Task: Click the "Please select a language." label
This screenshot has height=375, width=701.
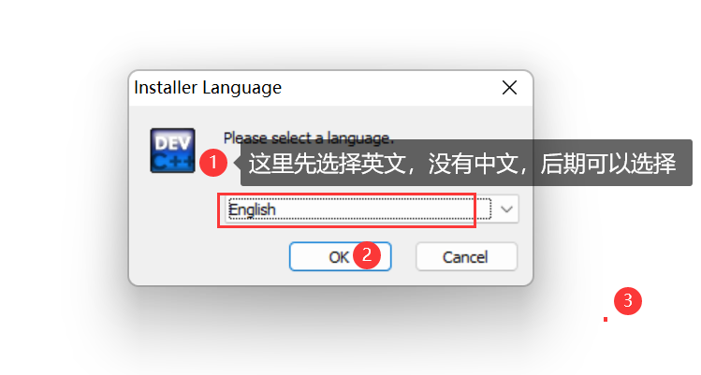Action: (x=309, y=137)
